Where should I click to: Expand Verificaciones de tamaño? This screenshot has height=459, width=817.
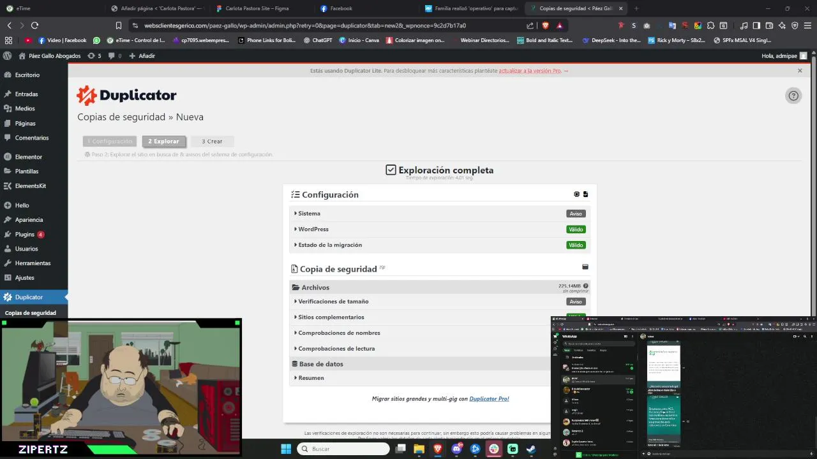(x=440, y=302)
